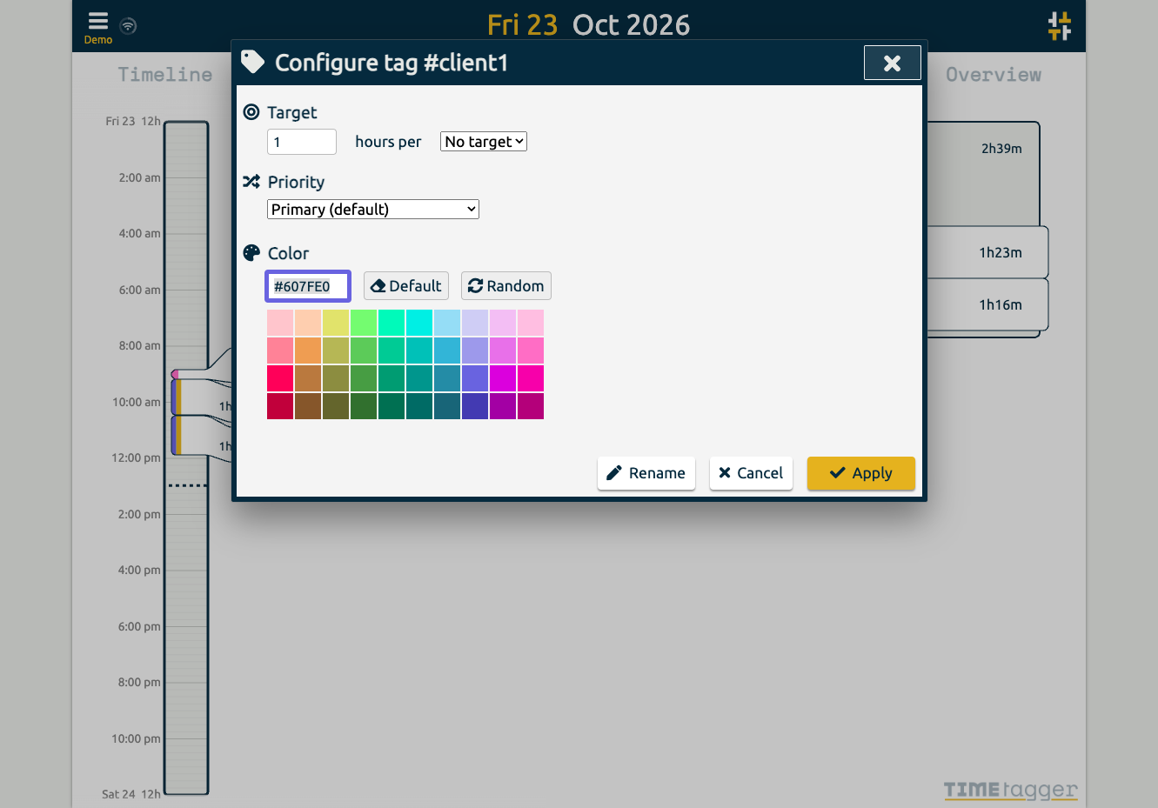
Task: Click the date header Fri 23 Oct 2026
Action: tap(588, 25)
